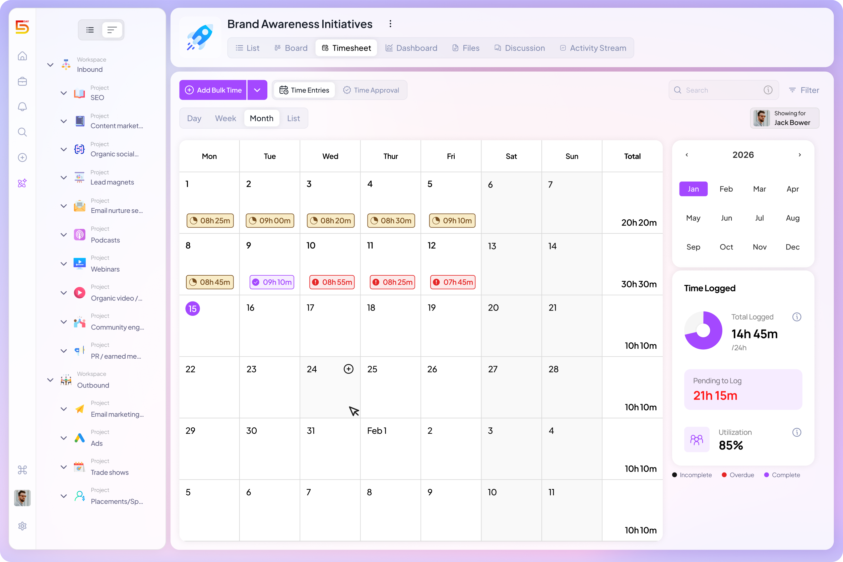Open the user avatar in left rail
This screenshot has width=843, height=562.
pos(22,498)
